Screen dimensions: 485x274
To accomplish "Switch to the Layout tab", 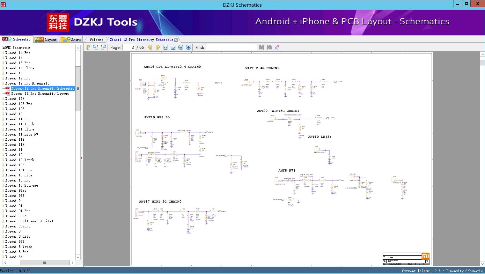I will [x=46, y=40].
